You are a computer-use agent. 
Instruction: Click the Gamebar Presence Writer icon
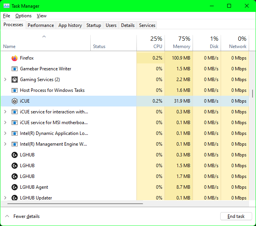click(15, 69)
